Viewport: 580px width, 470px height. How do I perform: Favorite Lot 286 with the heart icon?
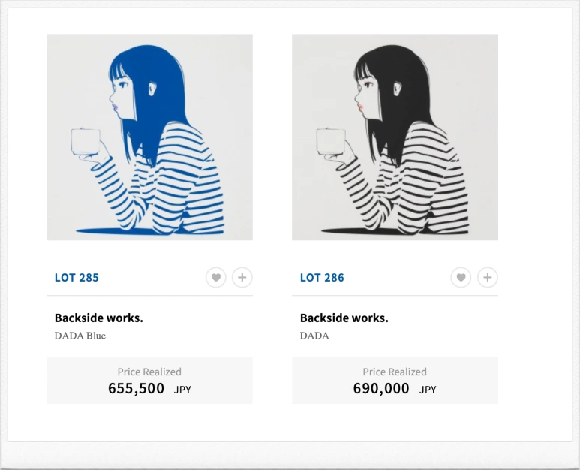click(x=461, y=277)
